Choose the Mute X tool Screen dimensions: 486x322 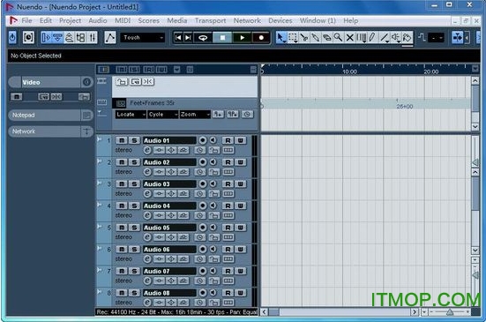349,38
